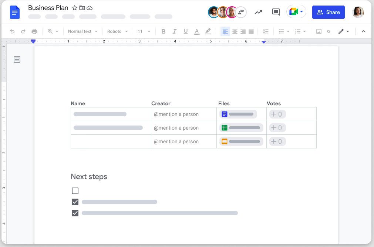This screenshot has width=374, height=247.
Task: Star the Business Plan document
Action: (x=74, y=8)
